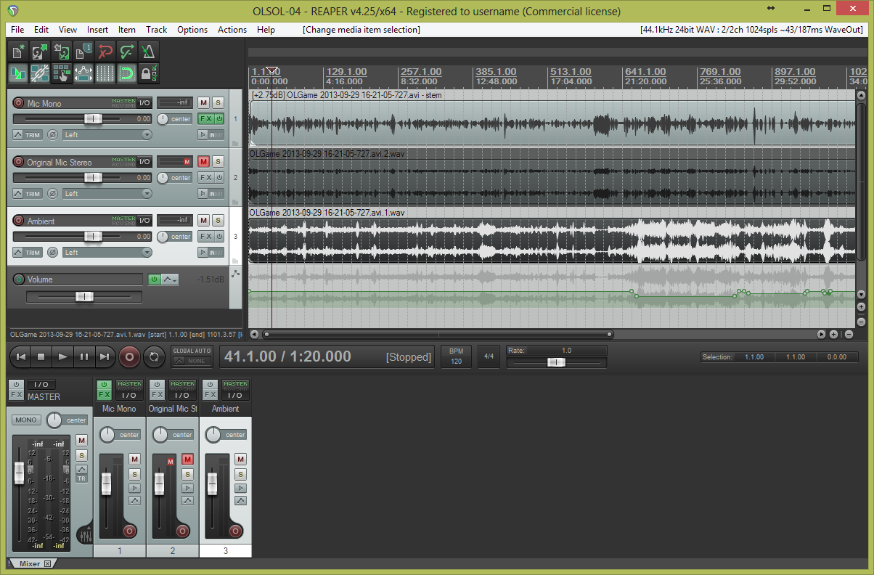Open Project Settings via the info document icon
This screenshot has width=874, height=575.
click(x=83, y=51)
